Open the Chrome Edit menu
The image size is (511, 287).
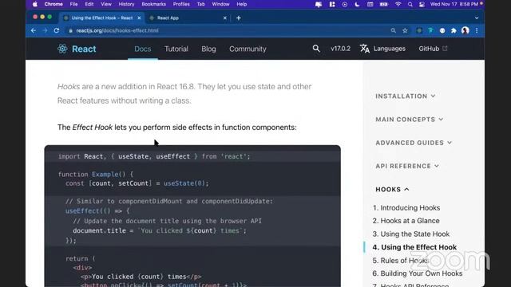pos(89,4)
